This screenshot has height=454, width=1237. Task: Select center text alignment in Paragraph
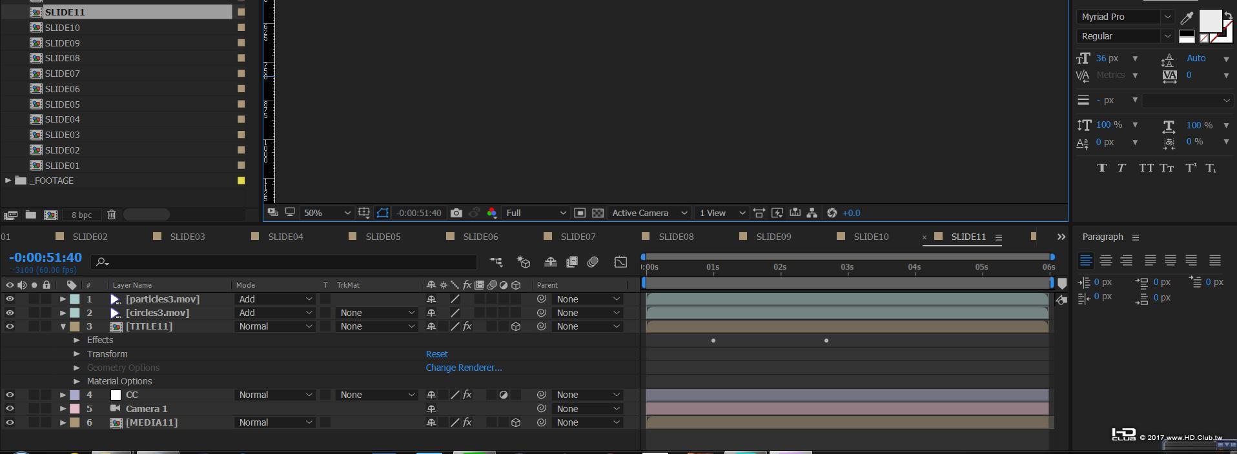pos(1106,260)
